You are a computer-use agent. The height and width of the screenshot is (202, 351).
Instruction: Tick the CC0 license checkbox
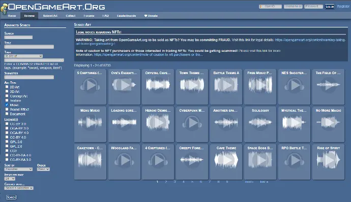[7, 151]
